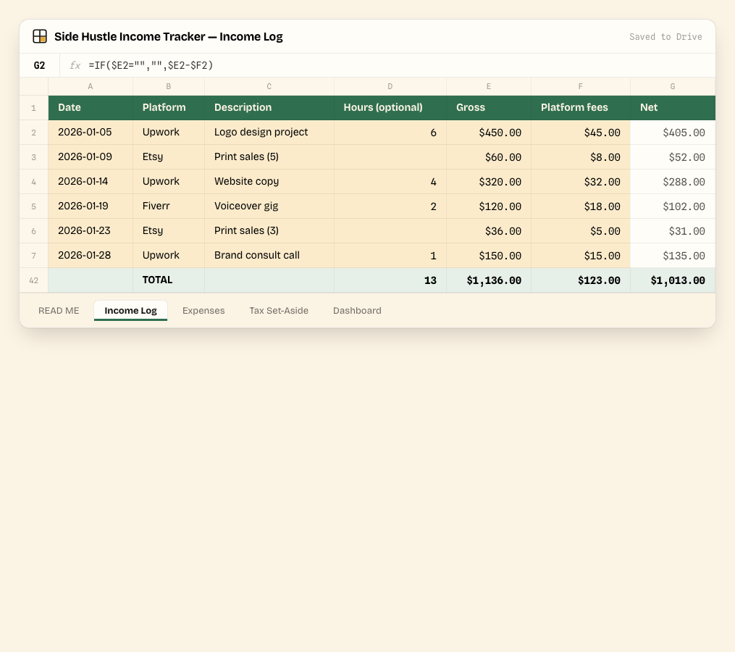Click the date cell 2026-01-09

(x=91, y=157)
